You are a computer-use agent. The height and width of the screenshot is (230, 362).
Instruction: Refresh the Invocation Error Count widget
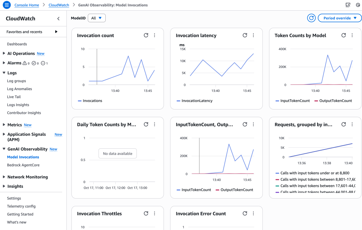tap(245, 213)
